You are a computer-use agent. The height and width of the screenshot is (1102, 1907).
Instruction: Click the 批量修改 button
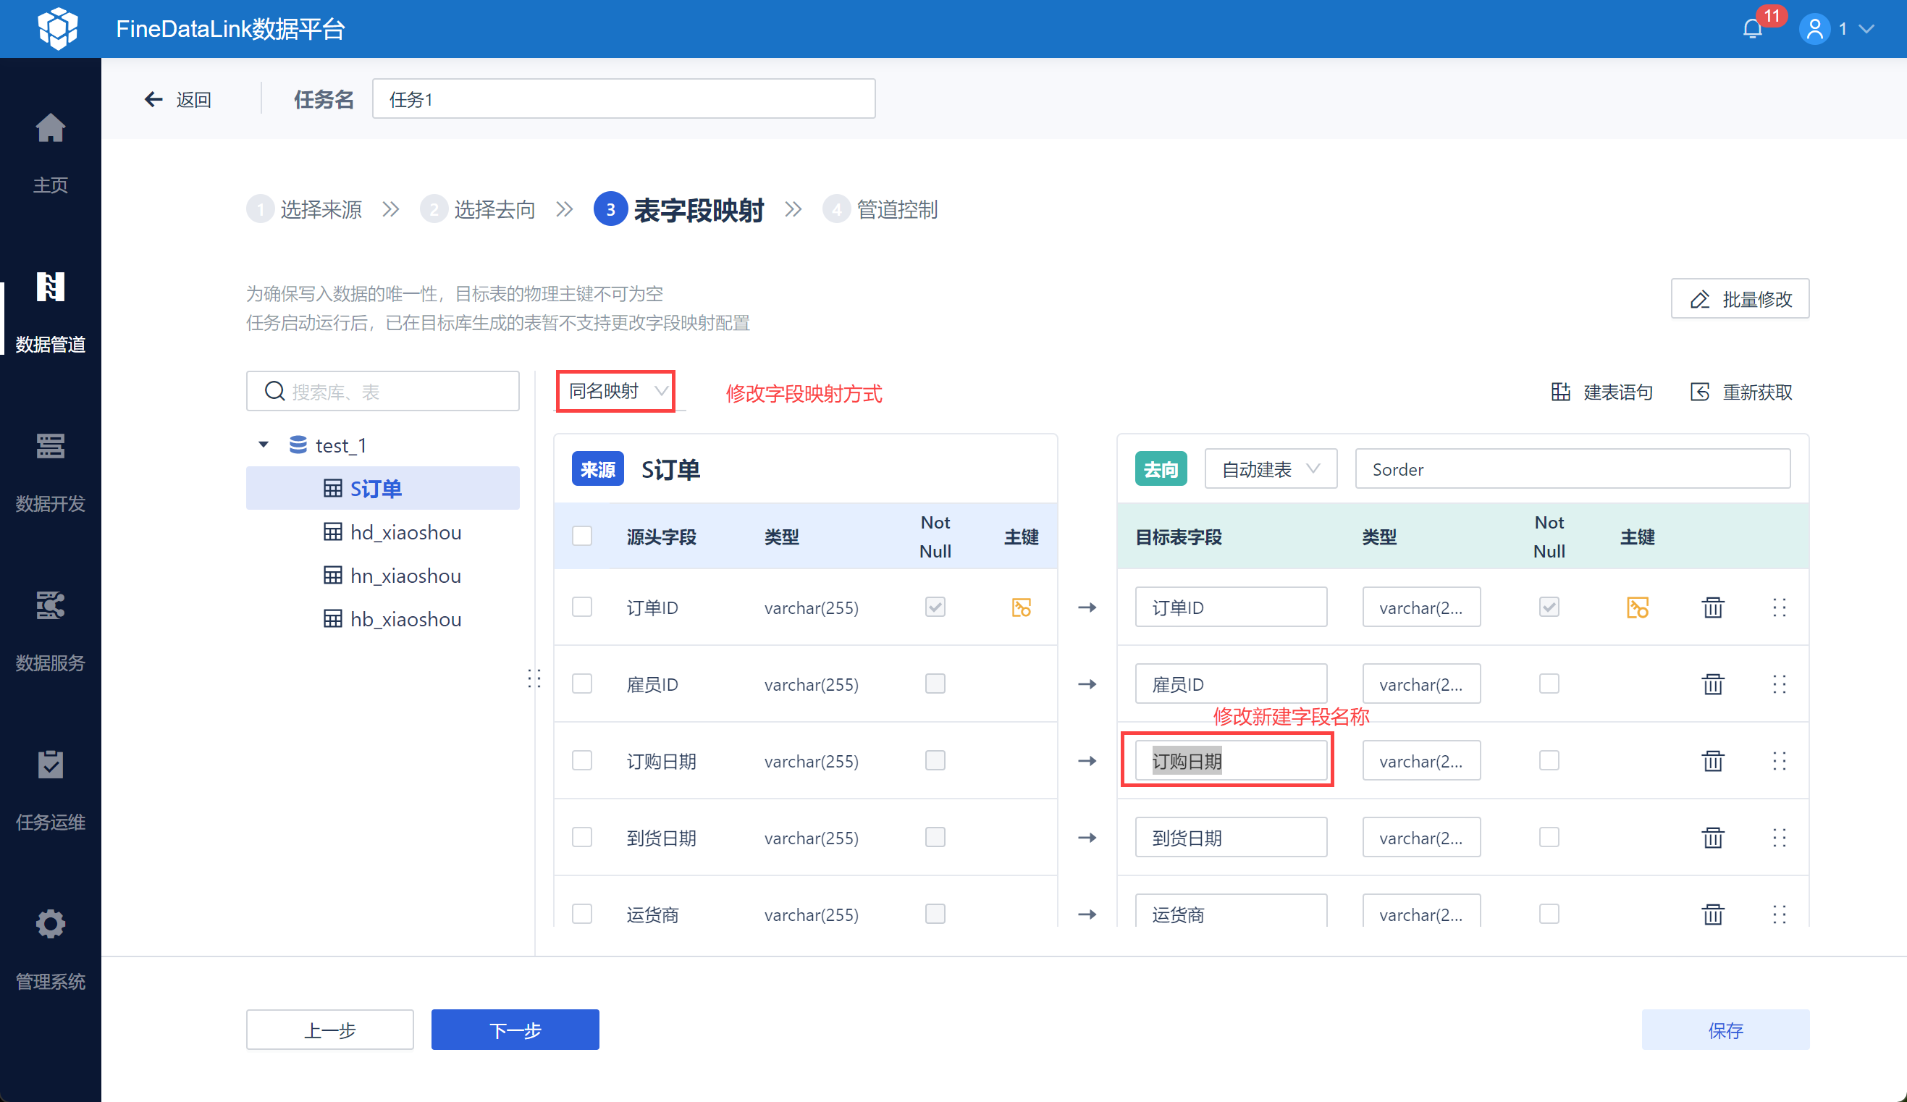tap(1740, 299)
